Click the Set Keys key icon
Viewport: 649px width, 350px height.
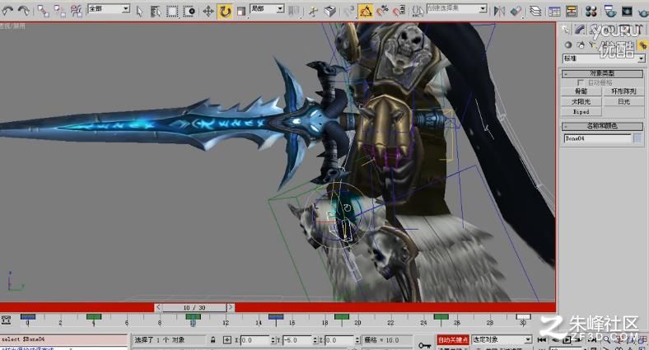click(425, 344)
